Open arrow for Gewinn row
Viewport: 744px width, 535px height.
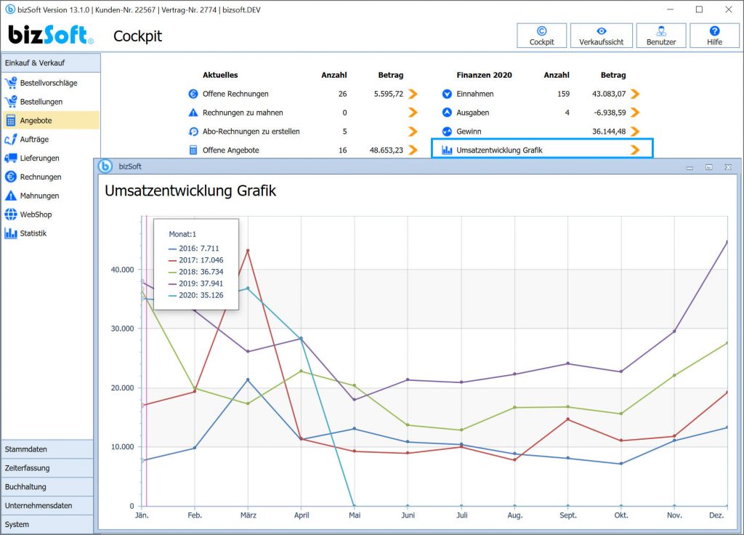[x=635, y=132]
